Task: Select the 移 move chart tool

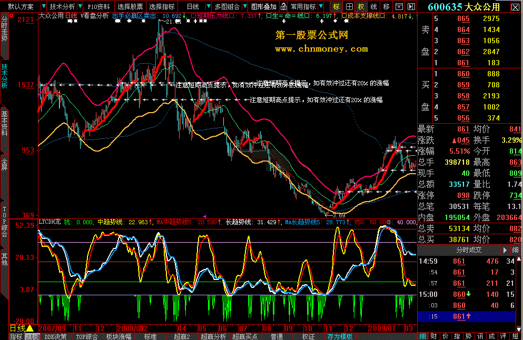Action: click(386, 6)
